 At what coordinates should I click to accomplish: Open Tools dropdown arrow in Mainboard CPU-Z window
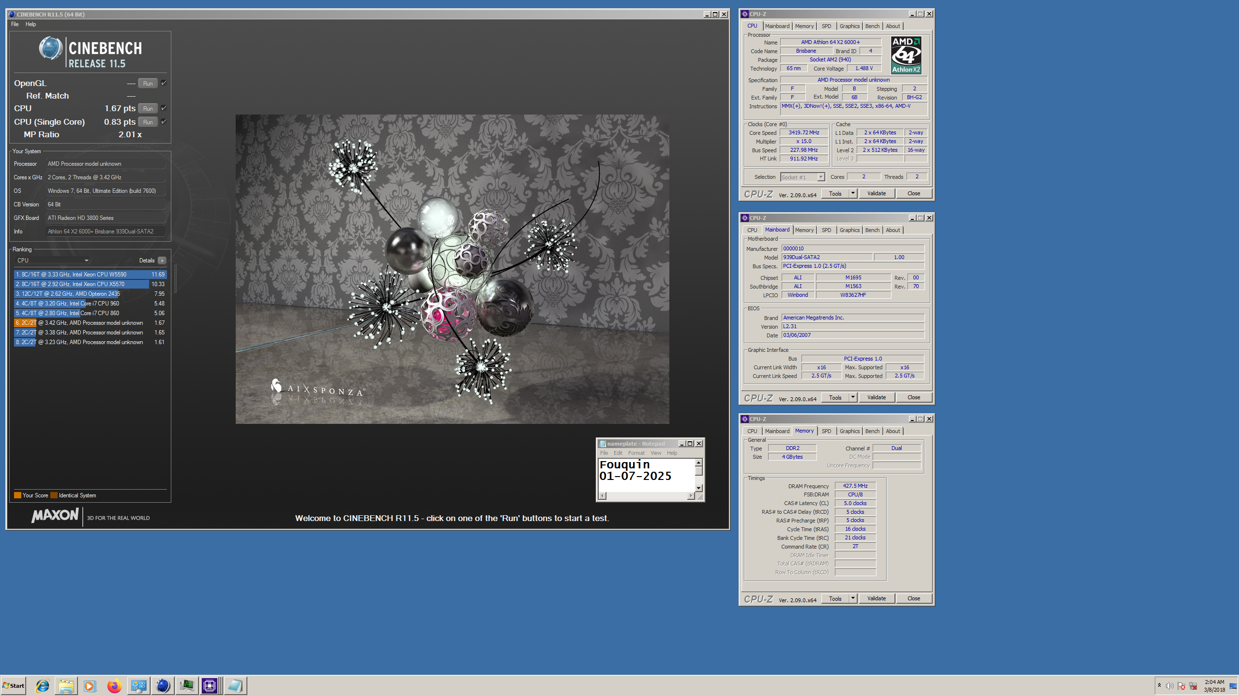(x=853, y=397)
